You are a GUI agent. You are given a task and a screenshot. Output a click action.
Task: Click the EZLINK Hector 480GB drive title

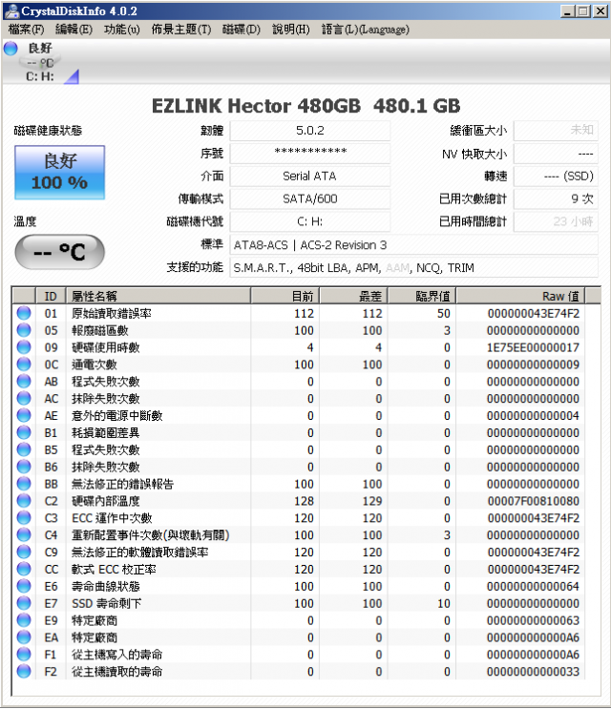(x=305, y=106)
